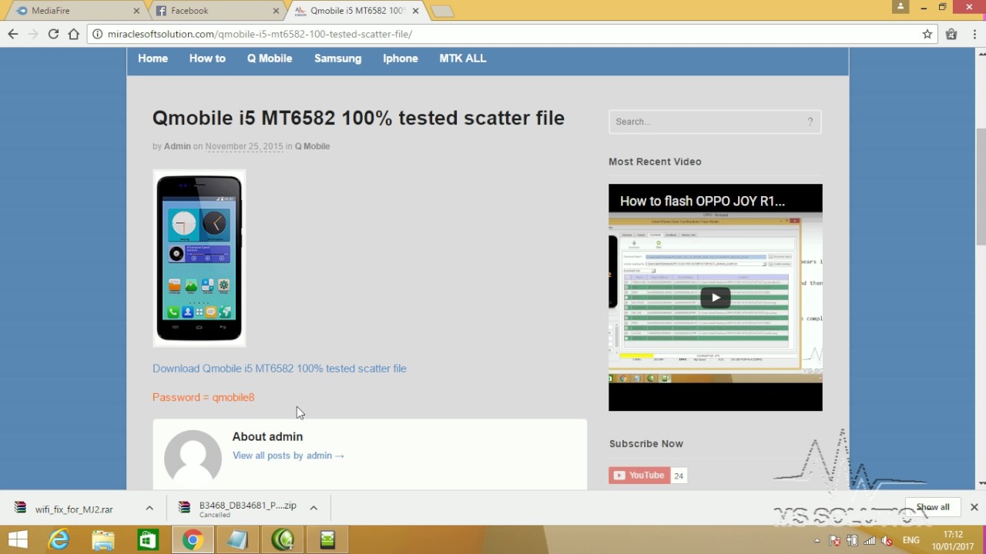Click the search question-mark icon
Screen dimensions: 986x554
810,122
